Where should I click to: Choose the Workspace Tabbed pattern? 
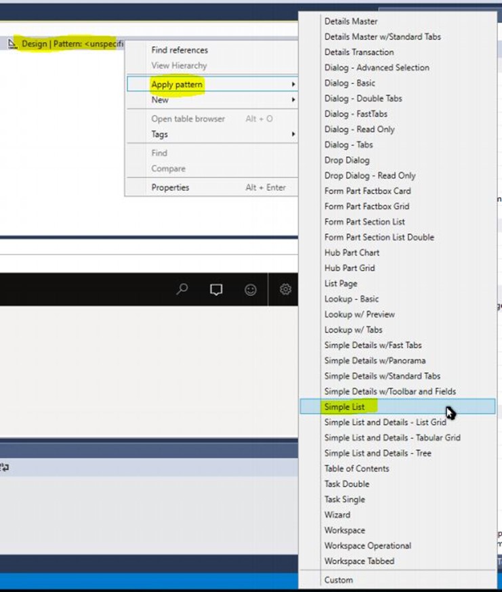coord(359,561)
